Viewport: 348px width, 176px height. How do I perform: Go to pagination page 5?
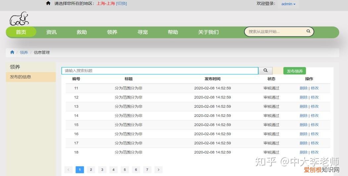[125, 170]
